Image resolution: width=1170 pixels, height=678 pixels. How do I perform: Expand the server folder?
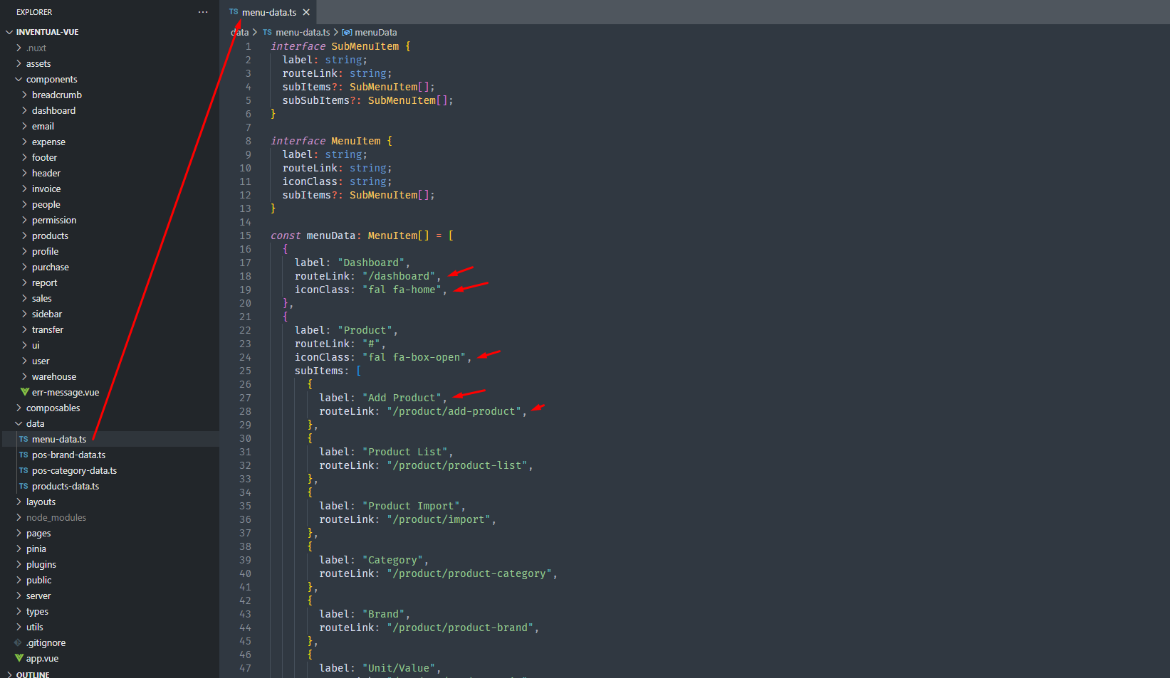(38, 595)
